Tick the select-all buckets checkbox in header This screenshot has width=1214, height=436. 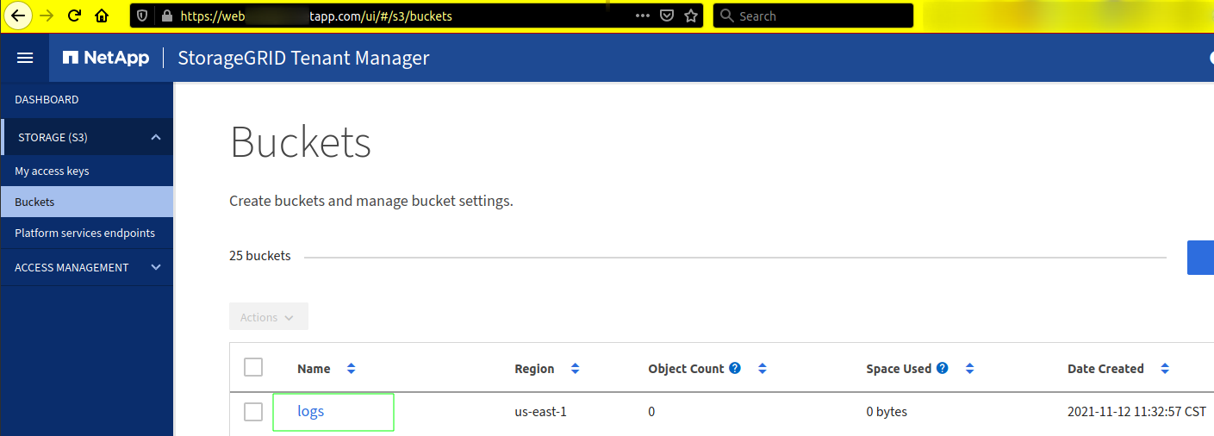coord(253,367)
